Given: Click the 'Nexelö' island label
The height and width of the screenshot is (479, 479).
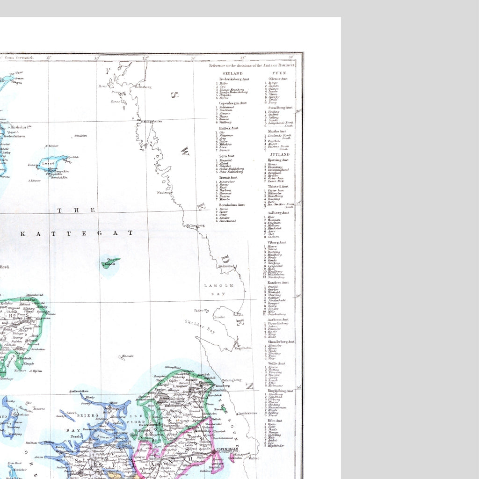Looking at the screenshot, I should tap(76, 436).
